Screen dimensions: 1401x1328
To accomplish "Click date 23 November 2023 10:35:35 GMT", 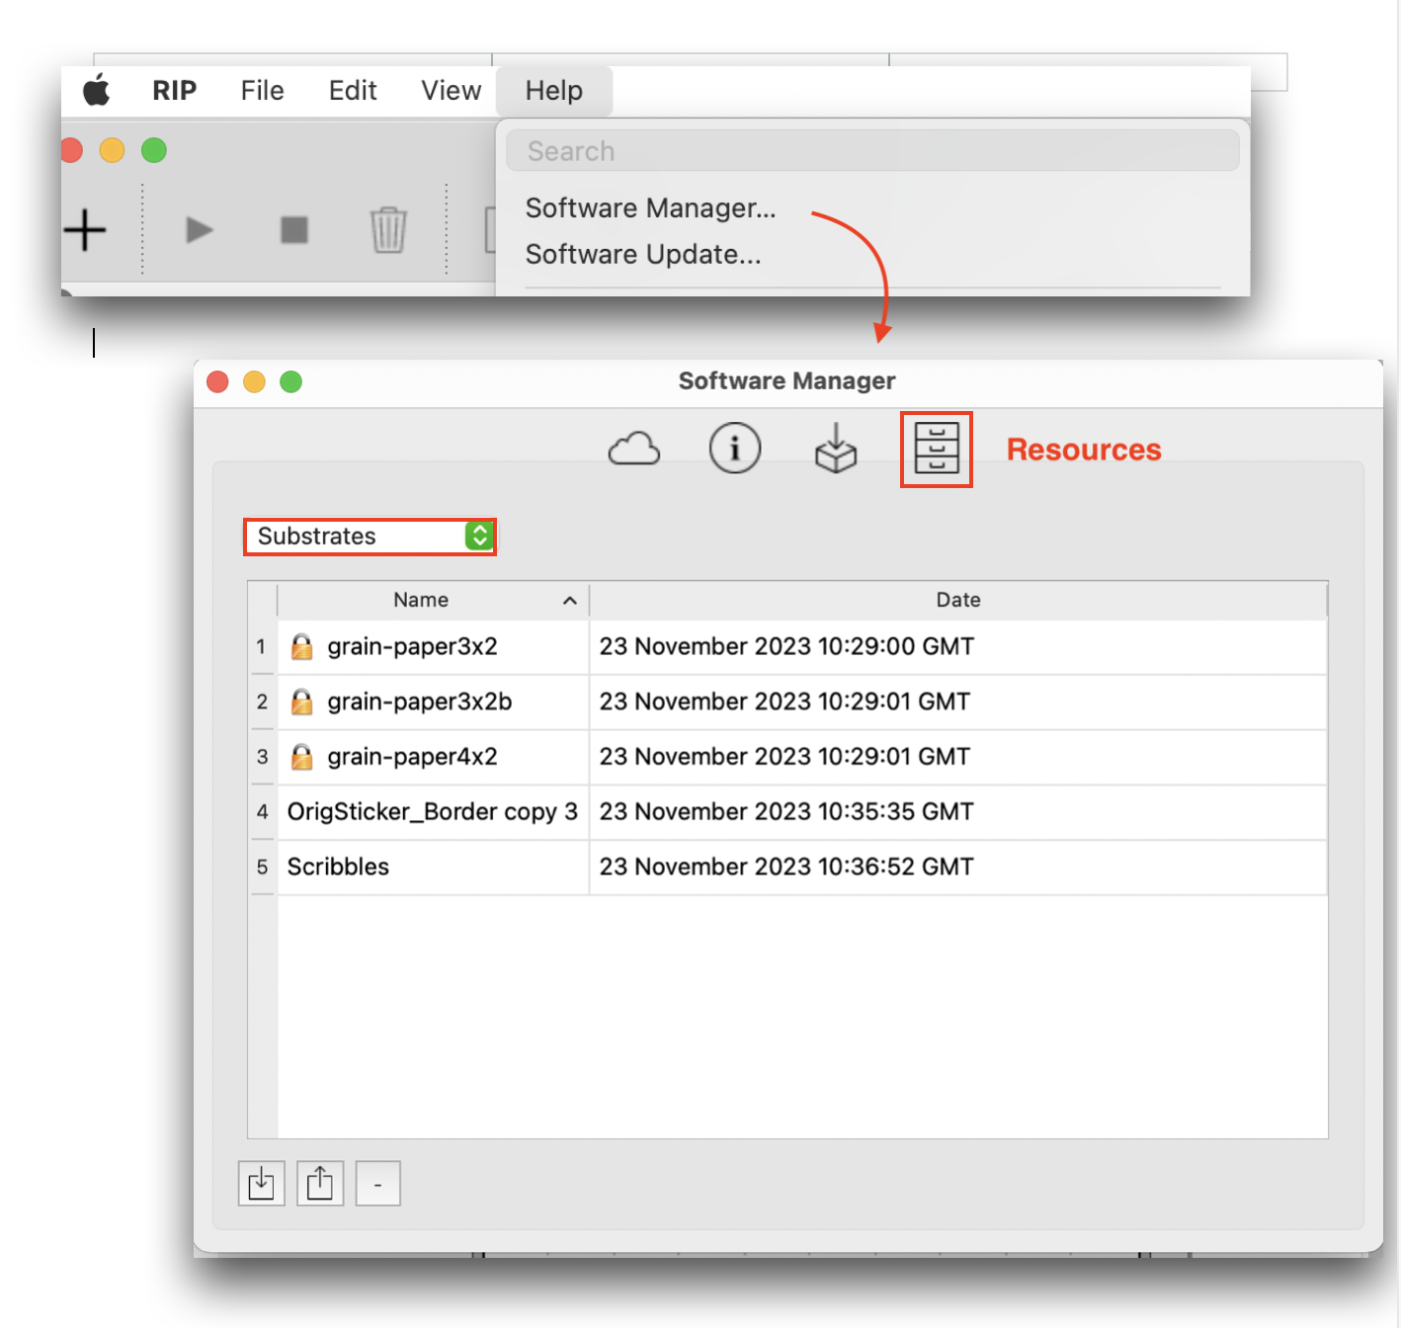I will pos(786,812).
